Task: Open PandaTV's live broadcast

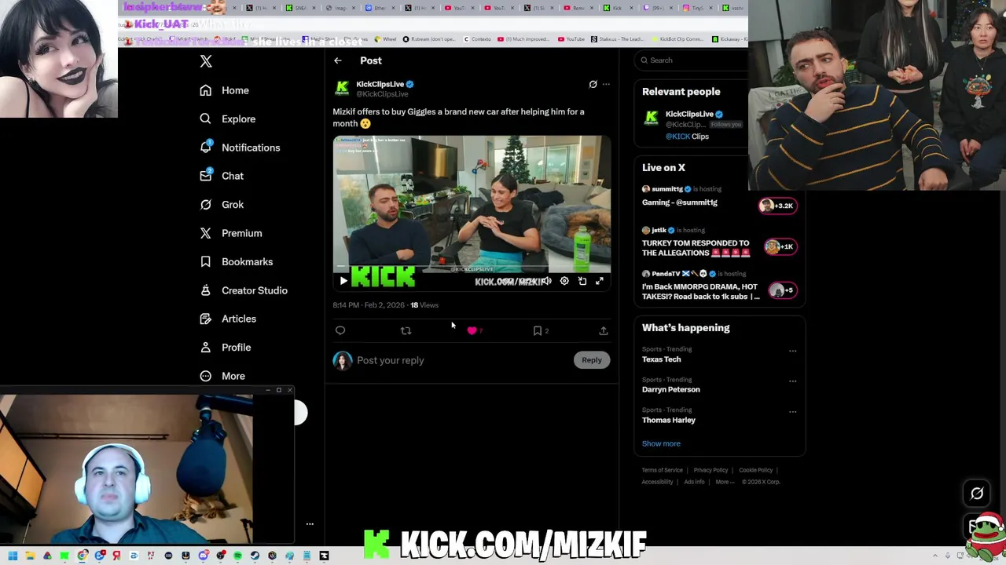Action: coord(700,292)
